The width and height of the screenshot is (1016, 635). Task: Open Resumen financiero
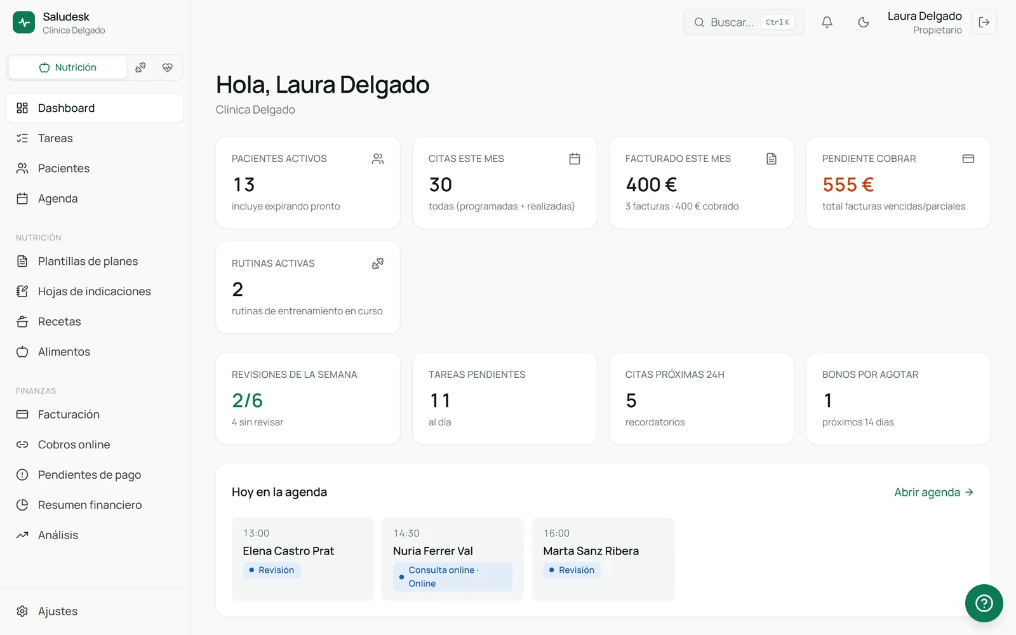click(95, 505)
